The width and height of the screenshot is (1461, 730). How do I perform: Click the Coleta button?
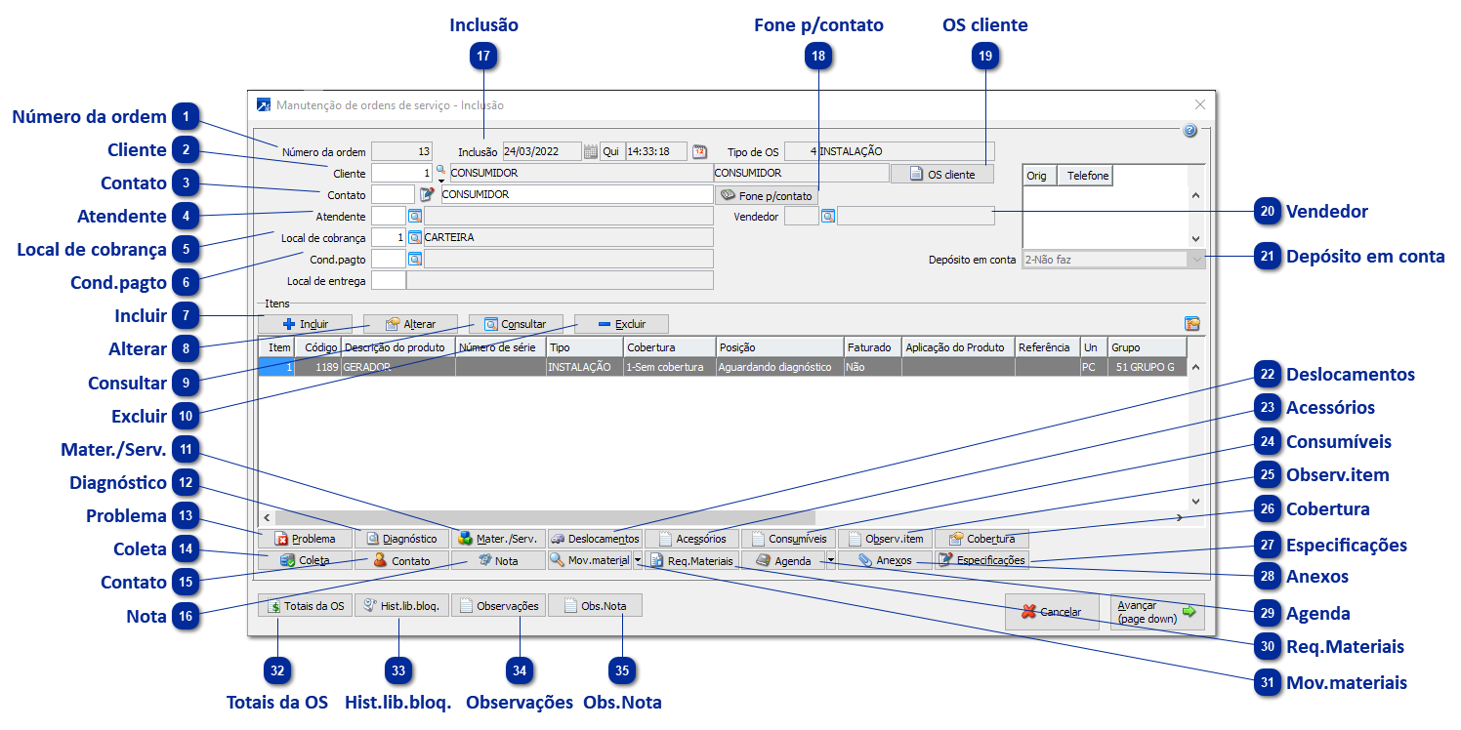pos(306,561)
